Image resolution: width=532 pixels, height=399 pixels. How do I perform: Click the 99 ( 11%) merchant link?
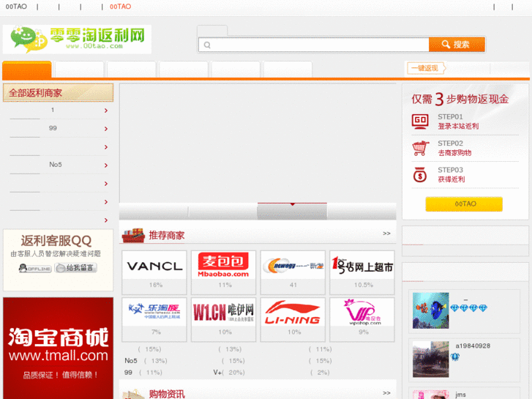point(143,373)
